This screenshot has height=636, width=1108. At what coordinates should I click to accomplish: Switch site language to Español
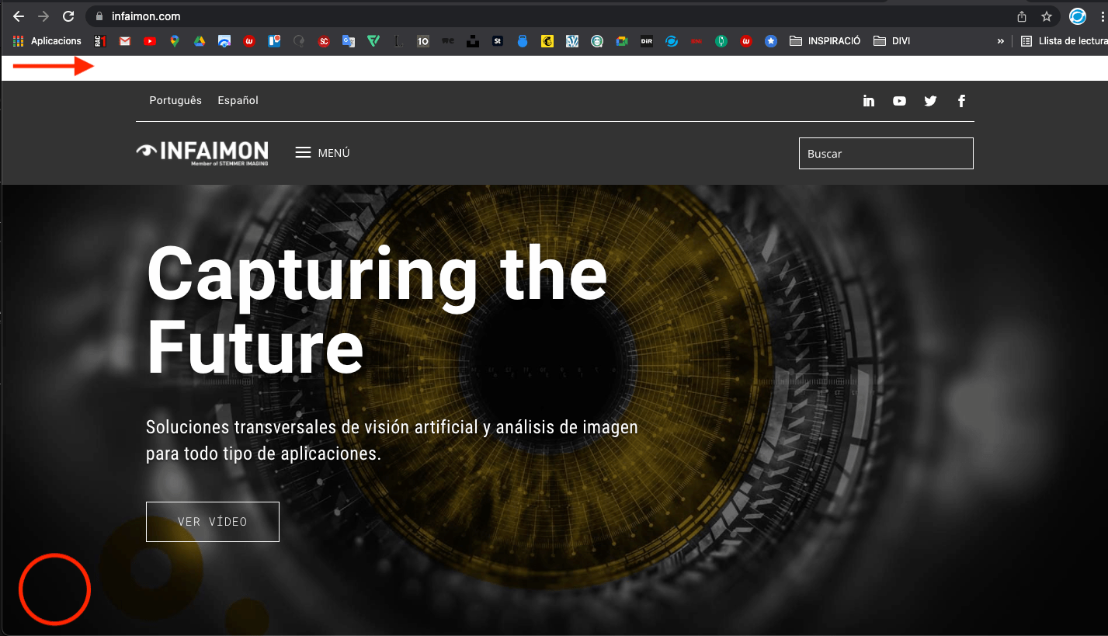pyautogui.click(x=238, y=100)
